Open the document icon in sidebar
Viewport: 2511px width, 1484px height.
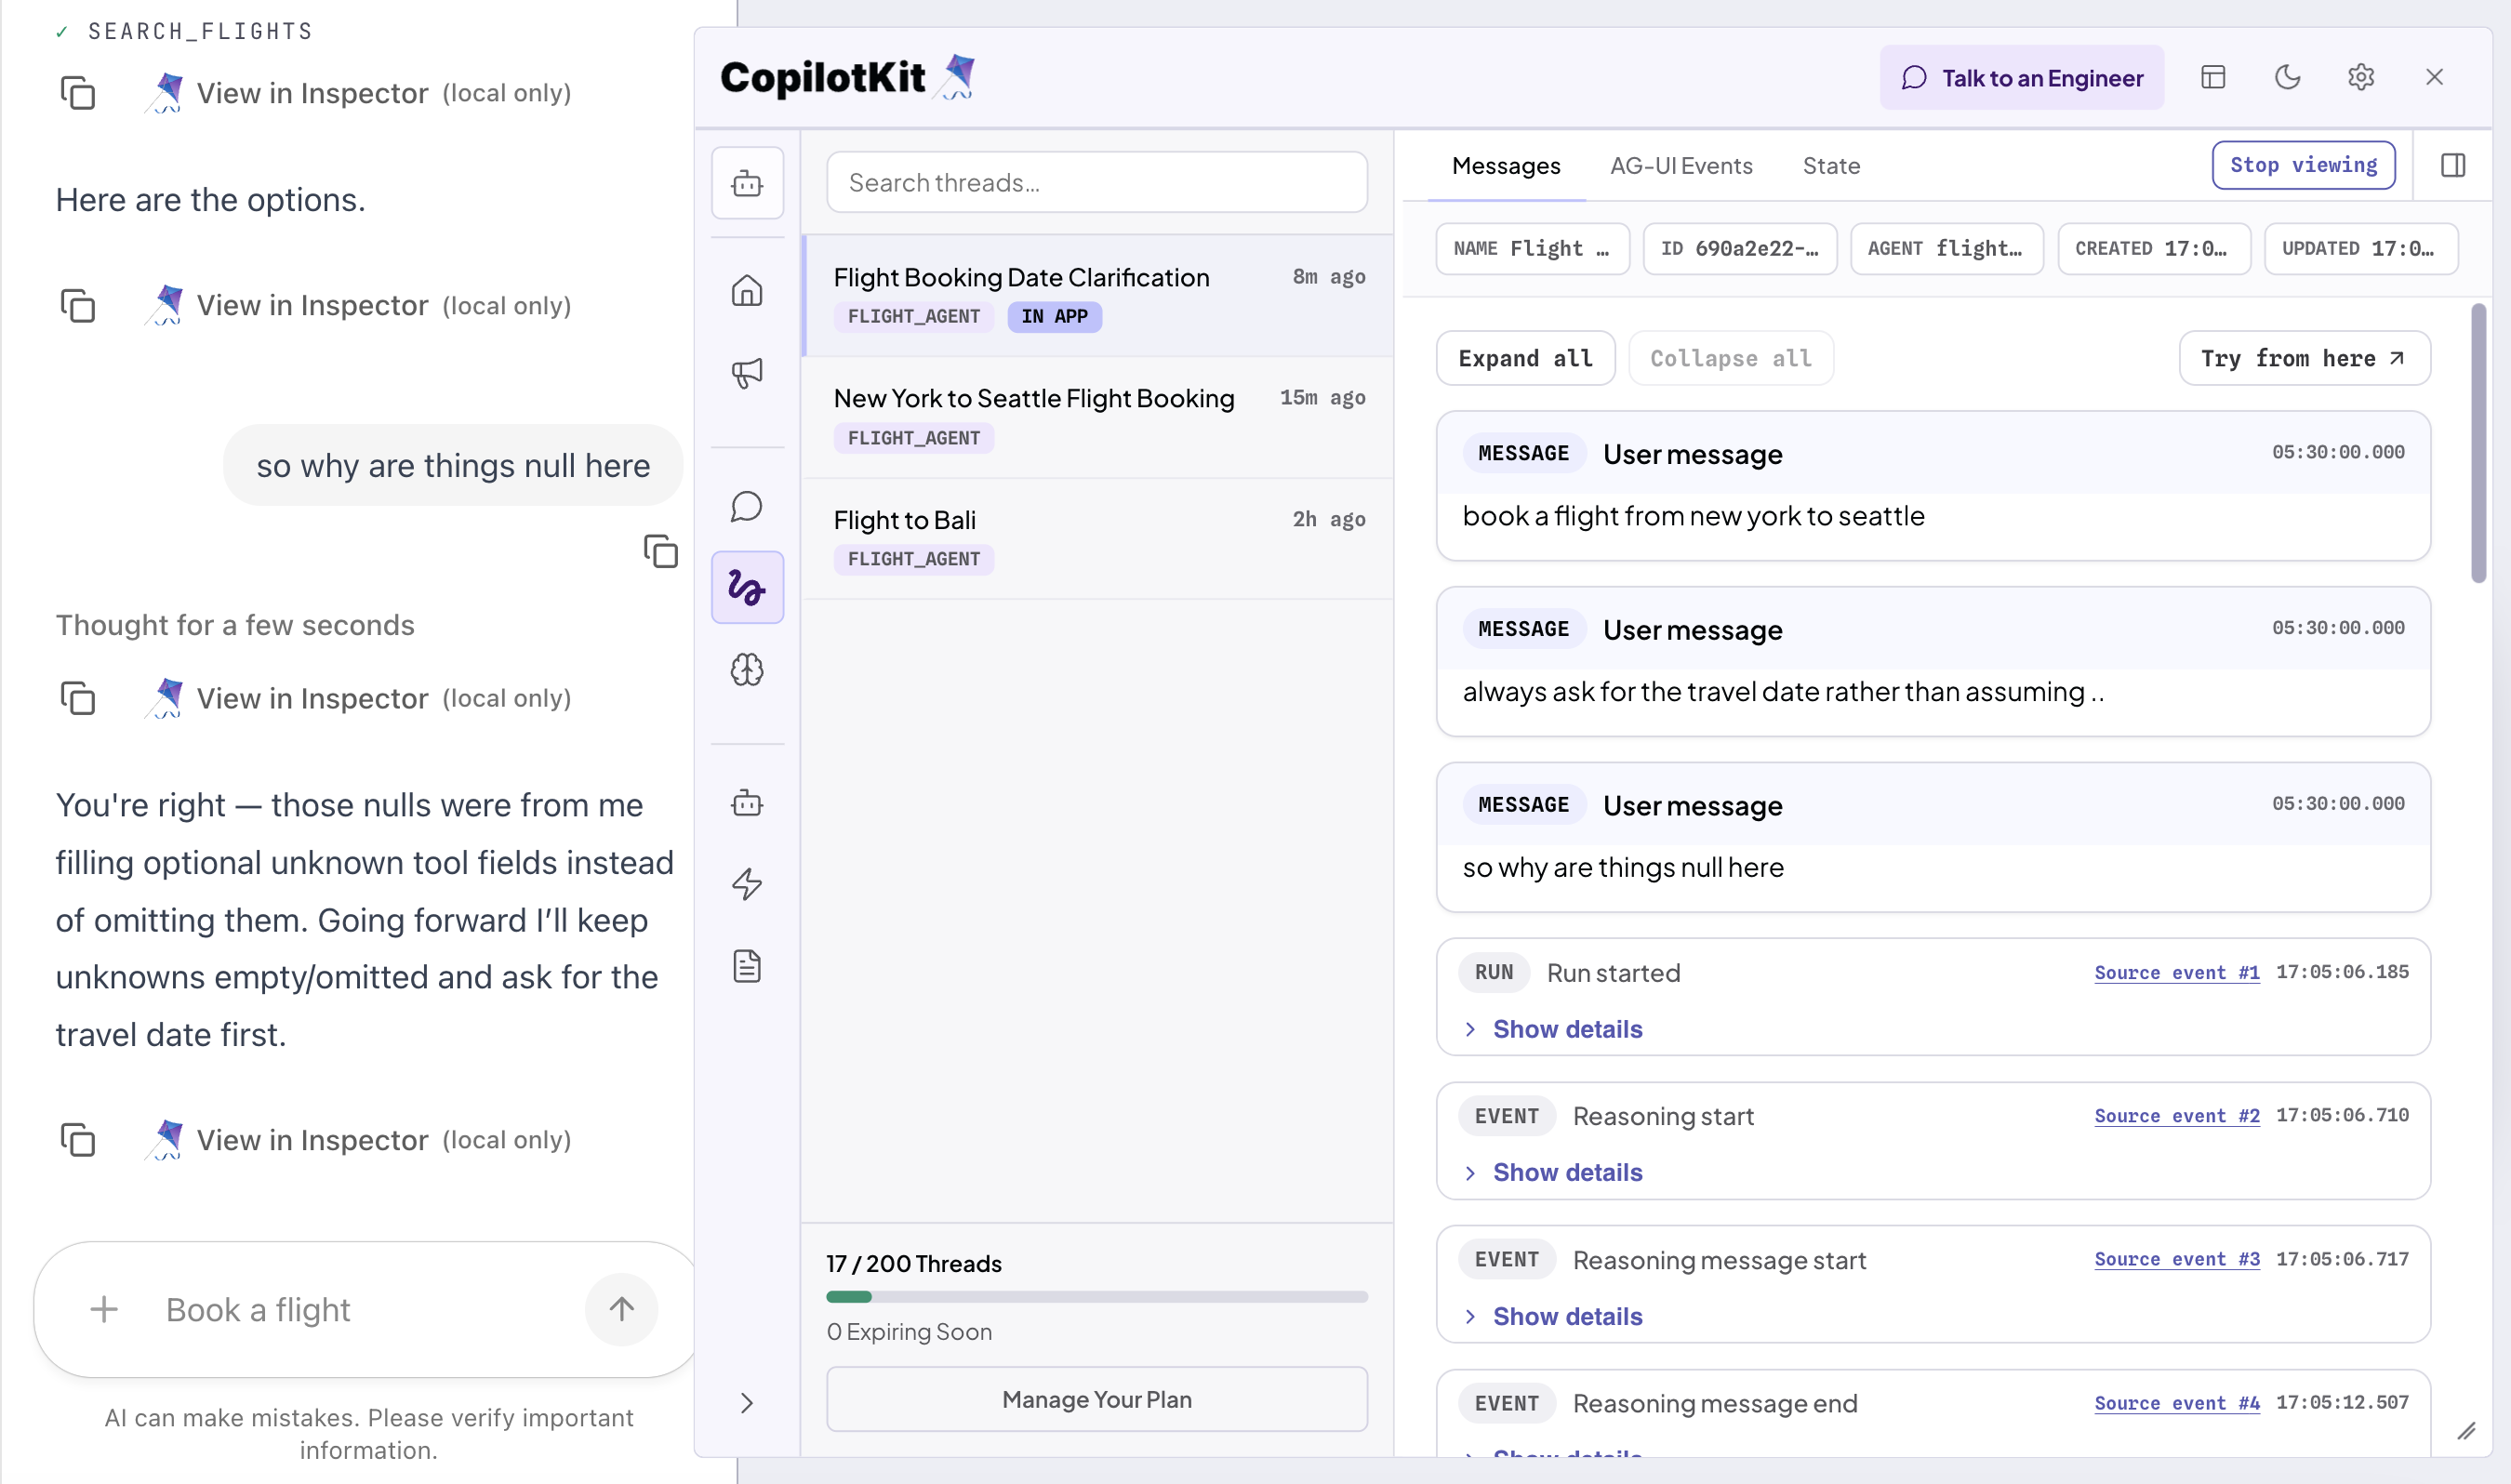(x=747, y=966)
